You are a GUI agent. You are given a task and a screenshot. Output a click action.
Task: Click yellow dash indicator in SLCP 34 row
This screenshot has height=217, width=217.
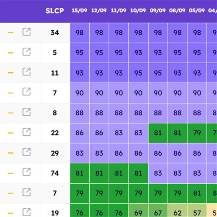click(x=10, y=33)
